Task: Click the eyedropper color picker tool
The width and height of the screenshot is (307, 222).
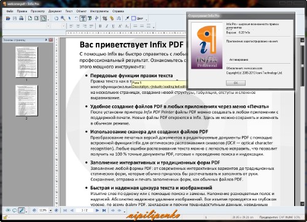Action: pos(127,18)
